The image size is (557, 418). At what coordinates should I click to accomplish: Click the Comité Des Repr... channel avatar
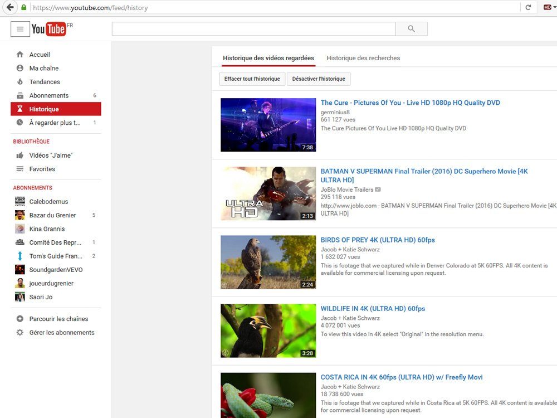(20, 242)
